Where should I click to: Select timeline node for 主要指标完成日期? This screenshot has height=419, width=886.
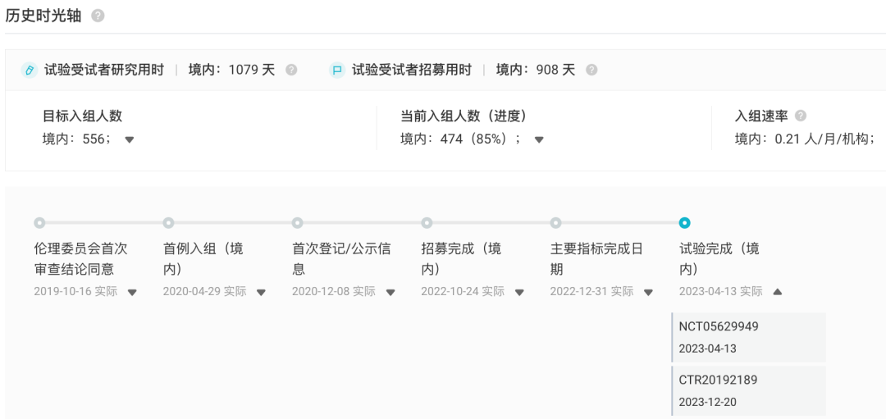point(555,223)
